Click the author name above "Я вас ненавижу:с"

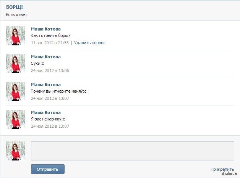[x=45, y=112]
